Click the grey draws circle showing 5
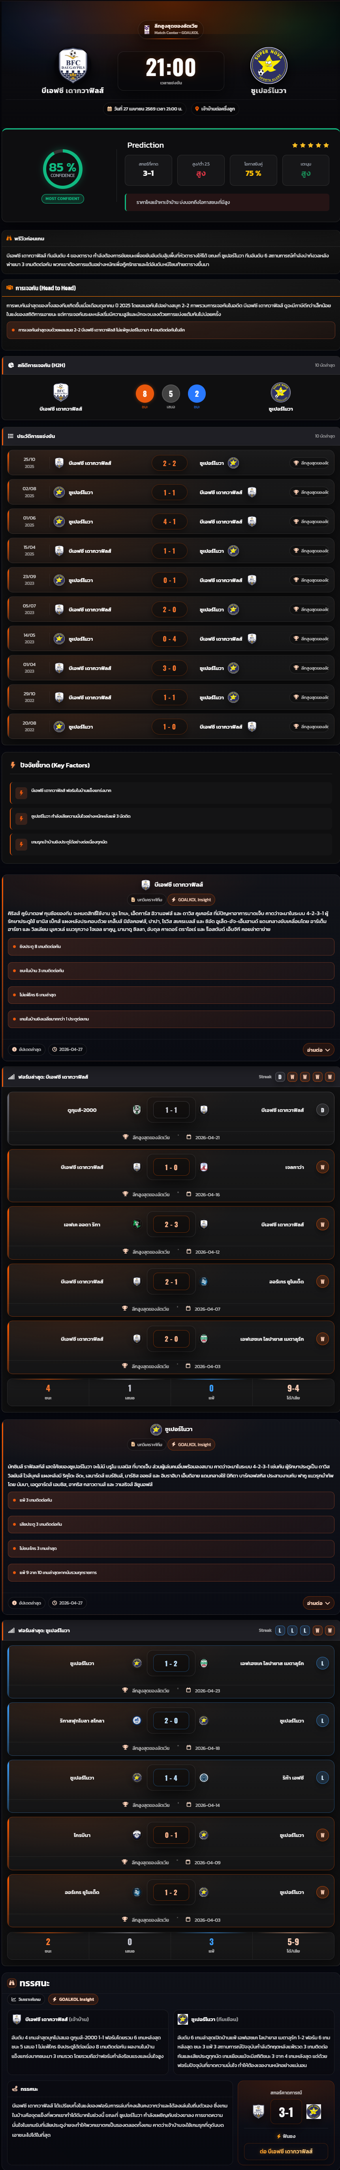 171,393
